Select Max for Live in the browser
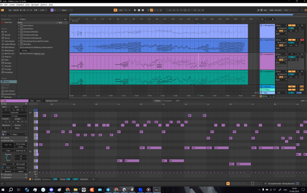The width and height of the screenshot is (307, 193). pos(9,53)
